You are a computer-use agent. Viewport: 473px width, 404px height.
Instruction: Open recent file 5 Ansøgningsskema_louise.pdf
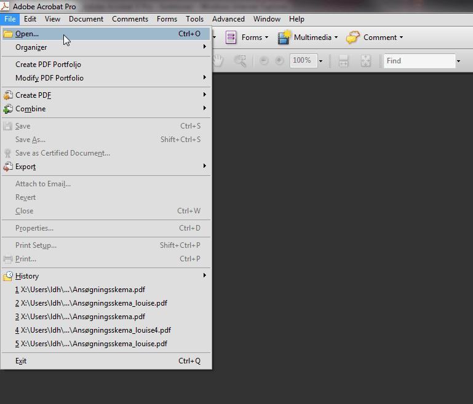pos(106,344)
